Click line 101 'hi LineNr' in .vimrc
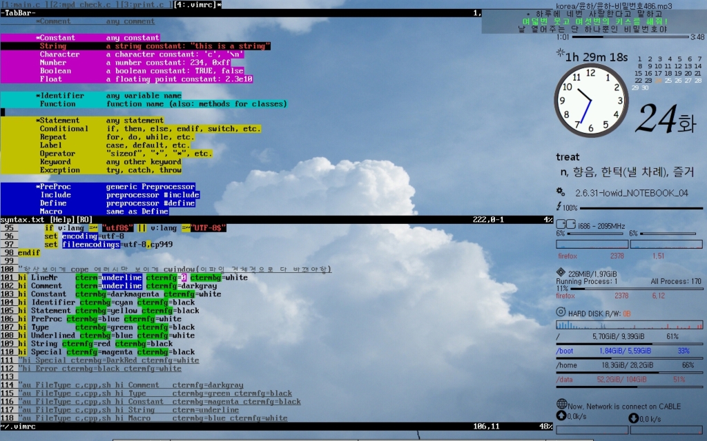The image size is (707, 441). [x=133, y=278]
